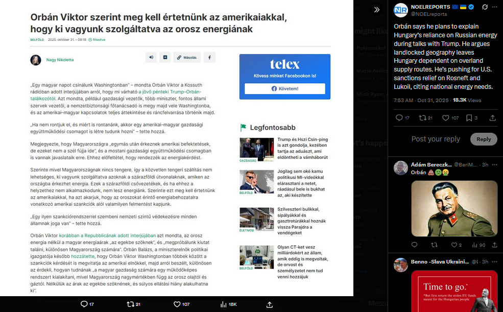Like via bottom bar heart with 107
Viewport: 503px width, 312px height.
click(182, 304)
